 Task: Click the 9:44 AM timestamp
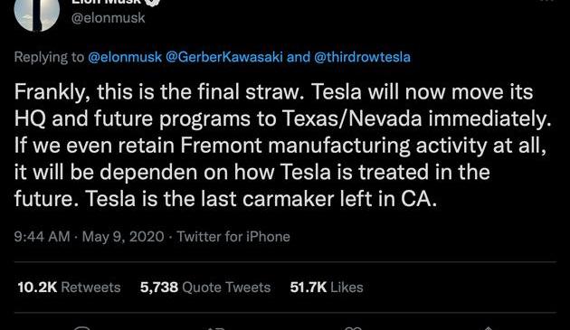[42, 237]
